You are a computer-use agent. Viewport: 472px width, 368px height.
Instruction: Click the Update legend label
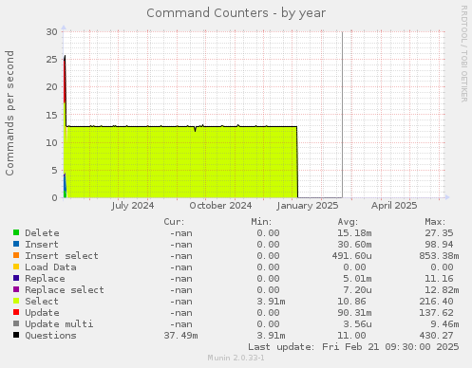42,313
